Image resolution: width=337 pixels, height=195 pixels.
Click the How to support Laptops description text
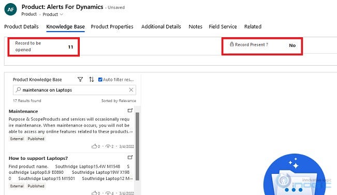click(71, 172)
